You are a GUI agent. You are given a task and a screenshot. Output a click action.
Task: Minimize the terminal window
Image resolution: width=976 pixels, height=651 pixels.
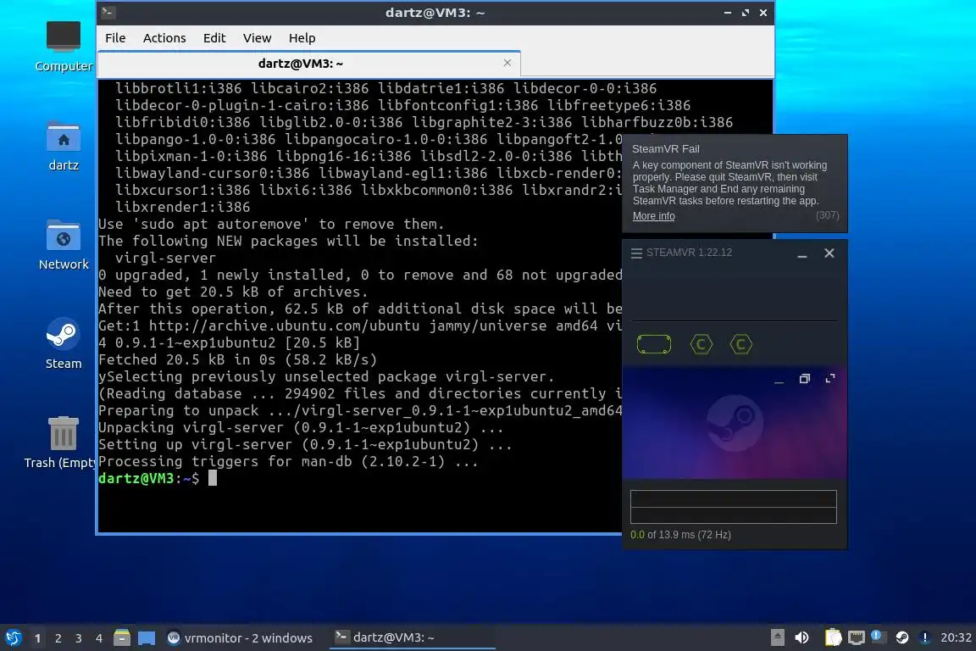point(727,13)
